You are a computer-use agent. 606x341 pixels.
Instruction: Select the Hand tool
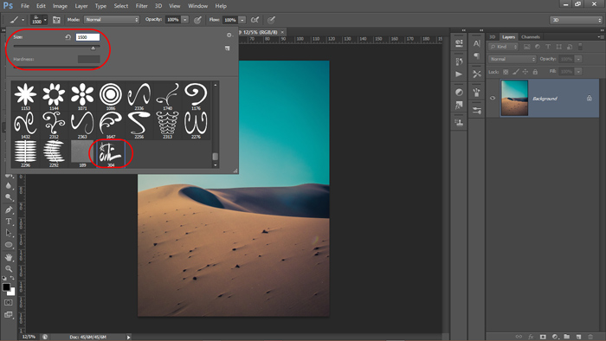(9, 257)
